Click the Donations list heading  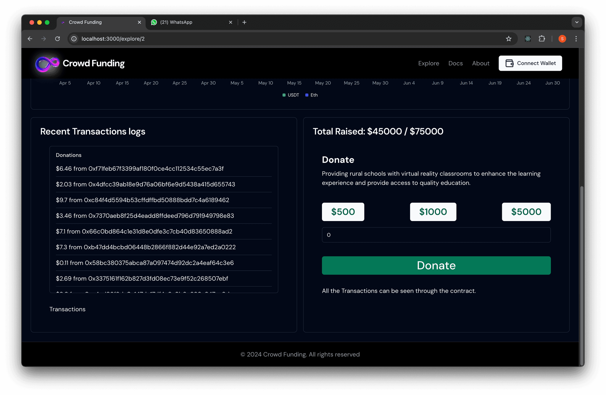69,155
